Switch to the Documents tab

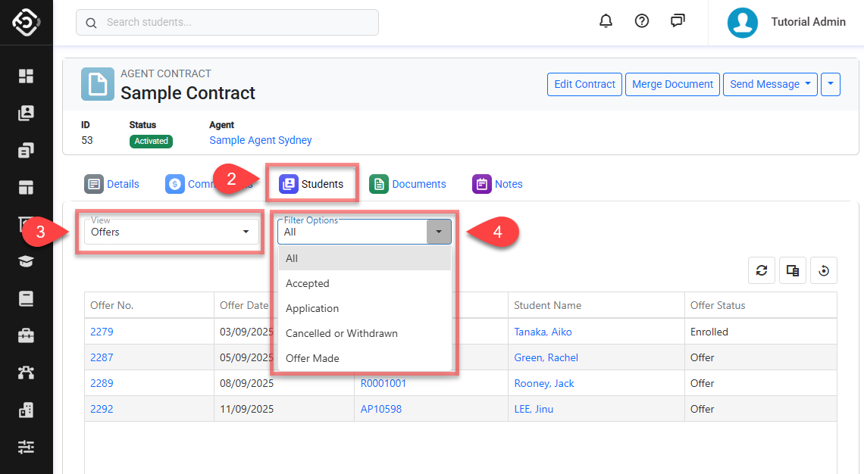coord(409,184)
